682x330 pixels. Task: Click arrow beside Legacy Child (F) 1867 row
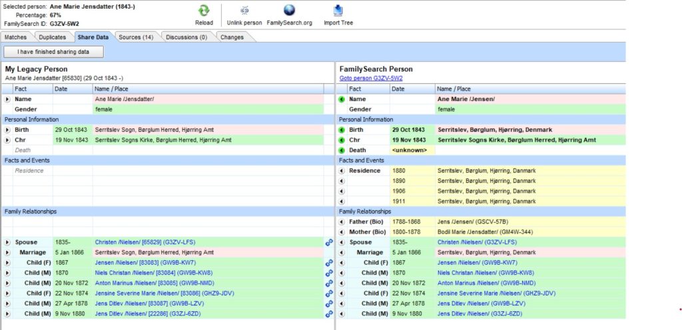[7, 263]
